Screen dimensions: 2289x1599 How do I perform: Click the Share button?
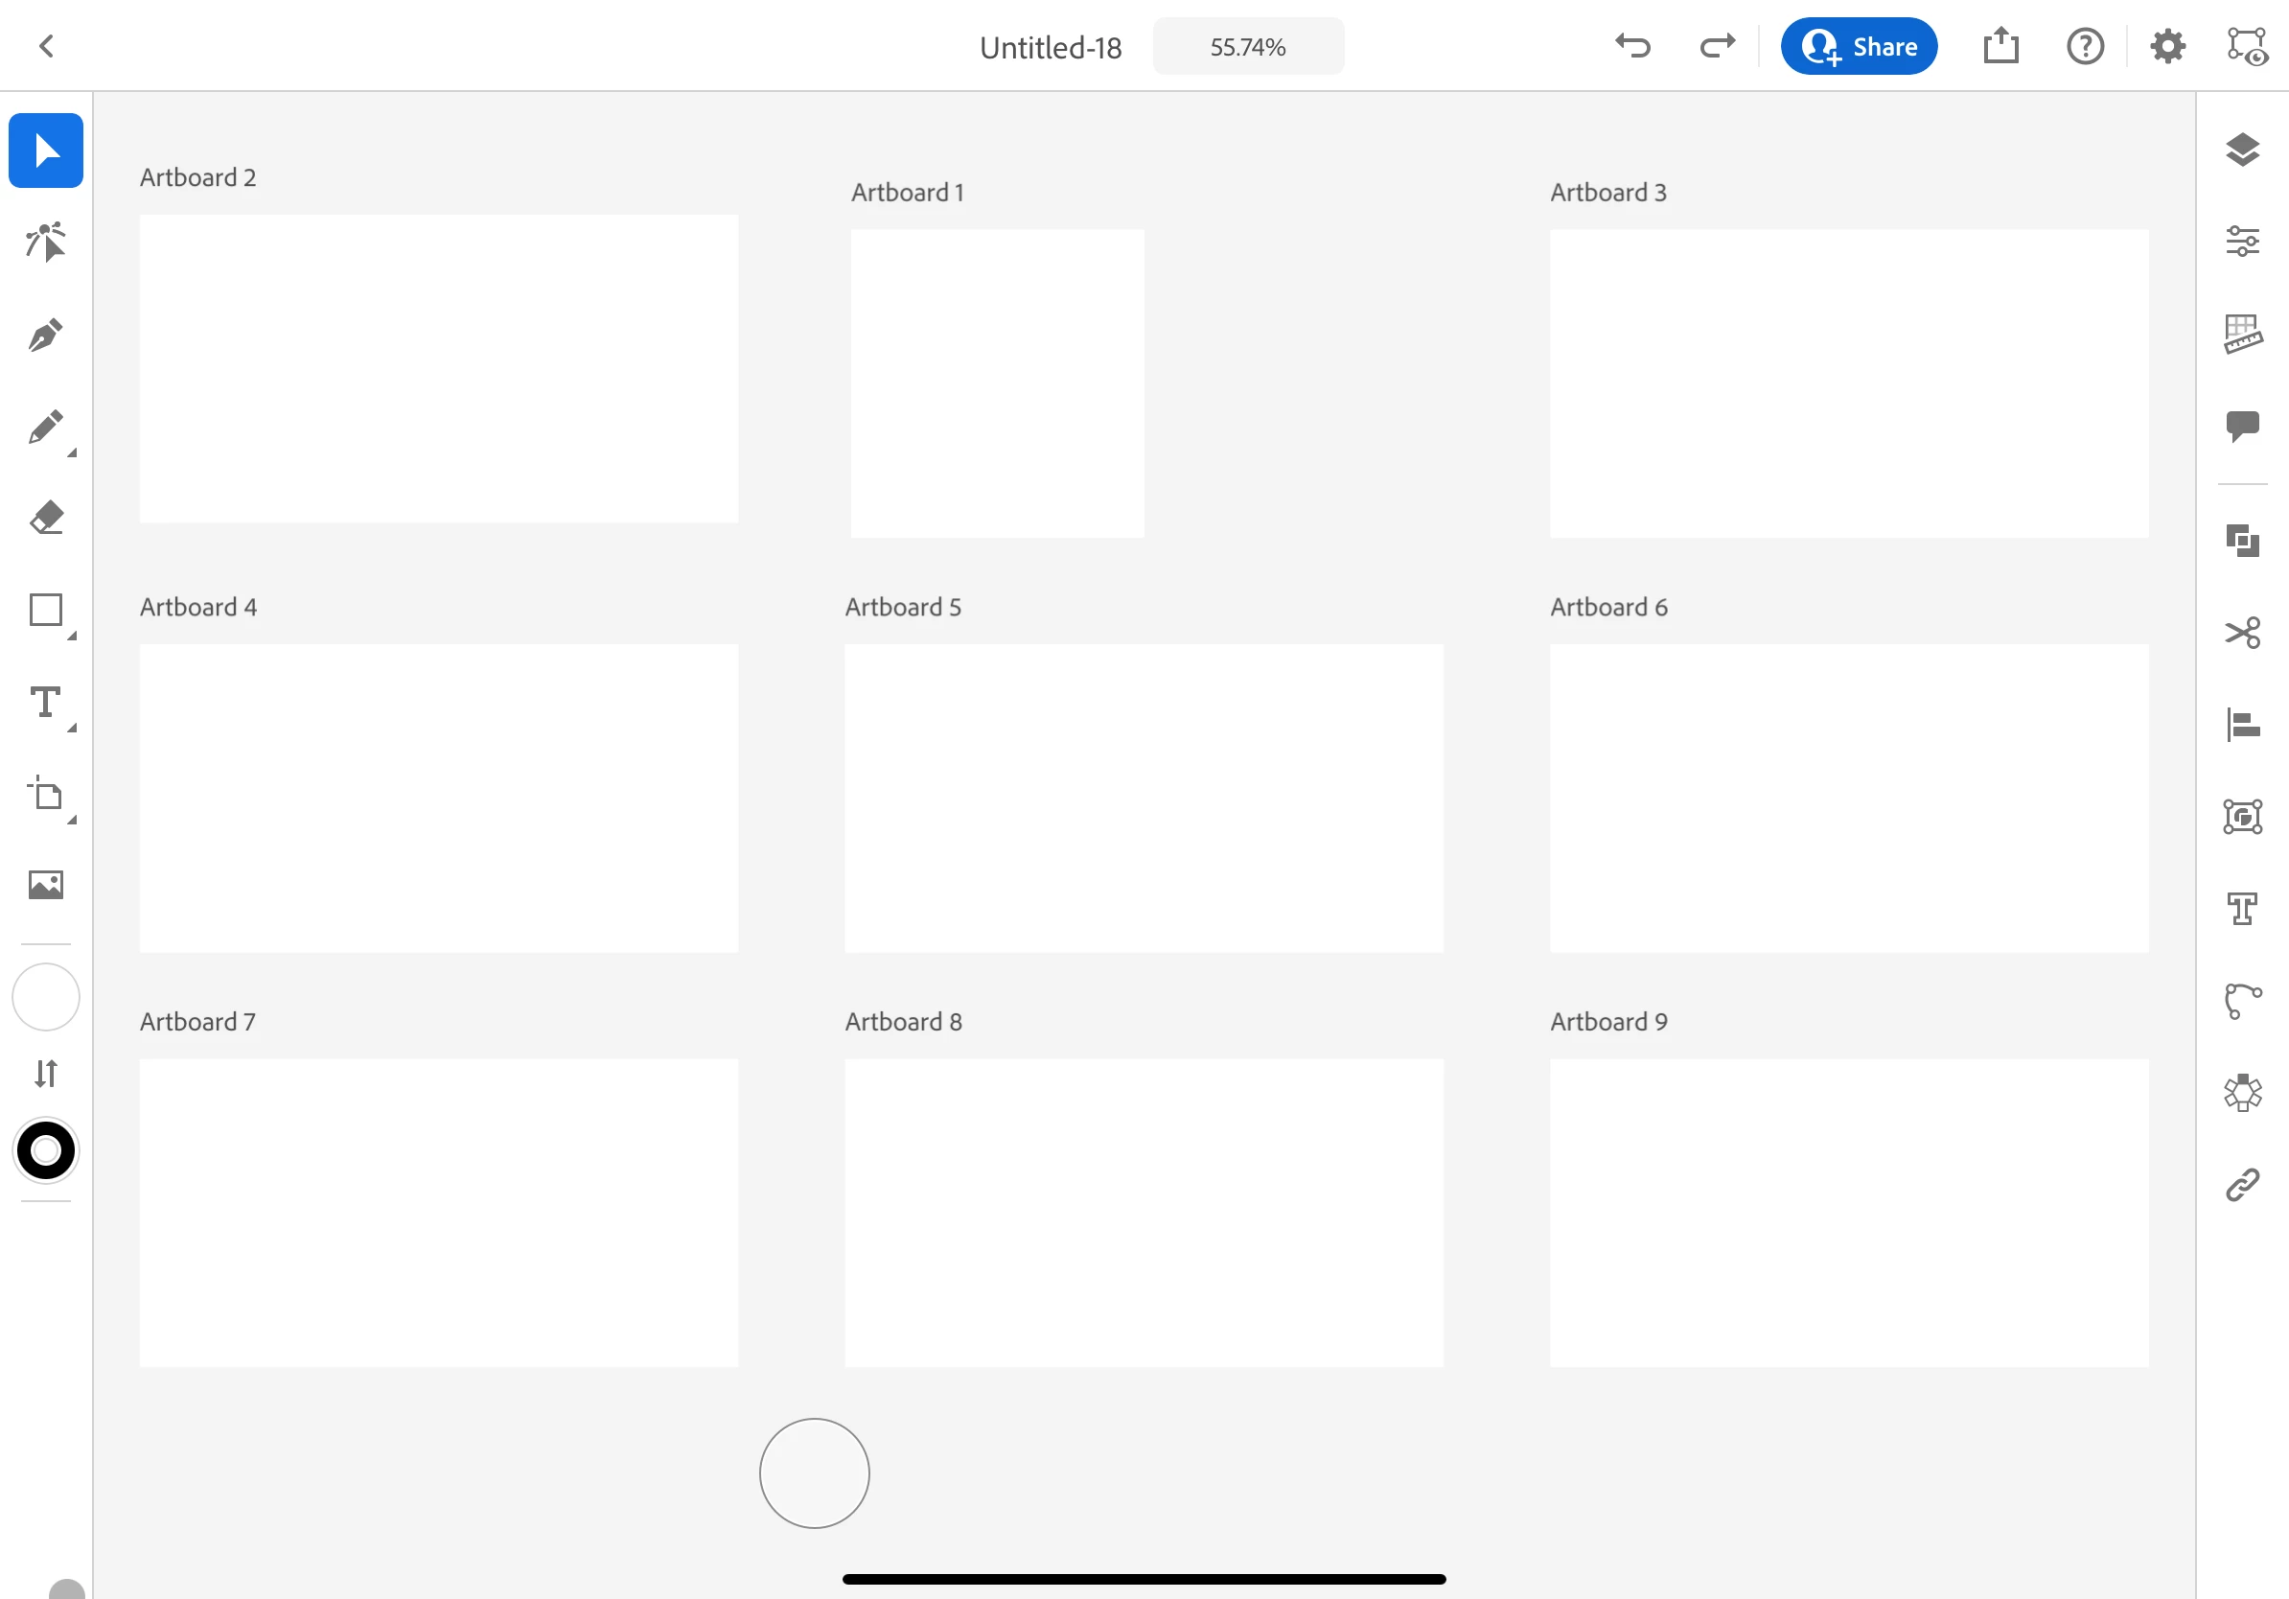coord(1859,46)
